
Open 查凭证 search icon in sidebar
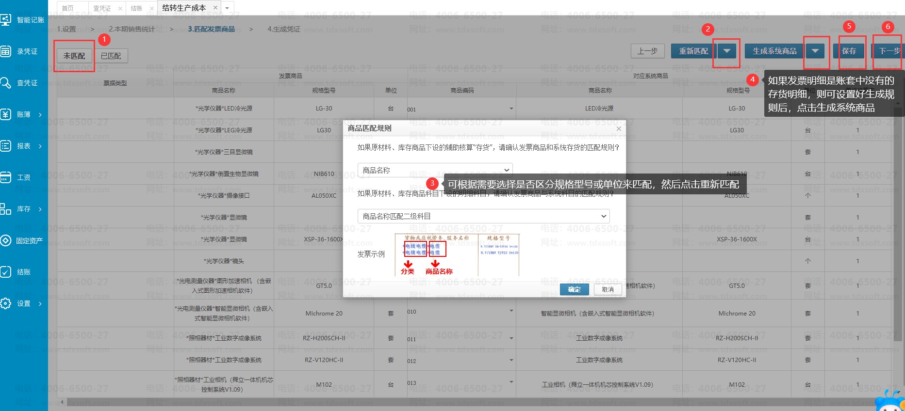click(6, 83)
